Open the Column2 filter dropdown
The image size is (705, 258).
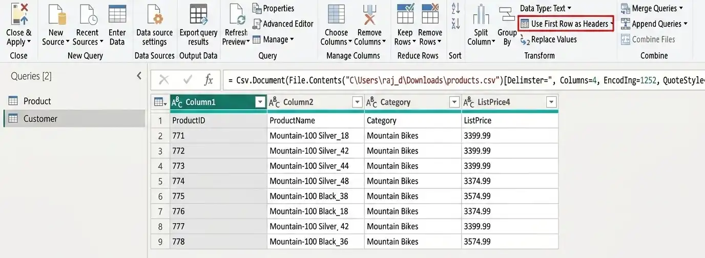(358, 102)
